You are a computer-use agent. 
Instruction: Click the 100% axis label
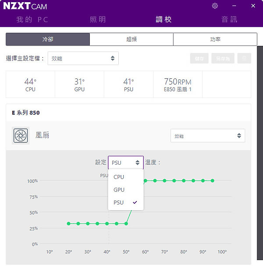point(32,181)
